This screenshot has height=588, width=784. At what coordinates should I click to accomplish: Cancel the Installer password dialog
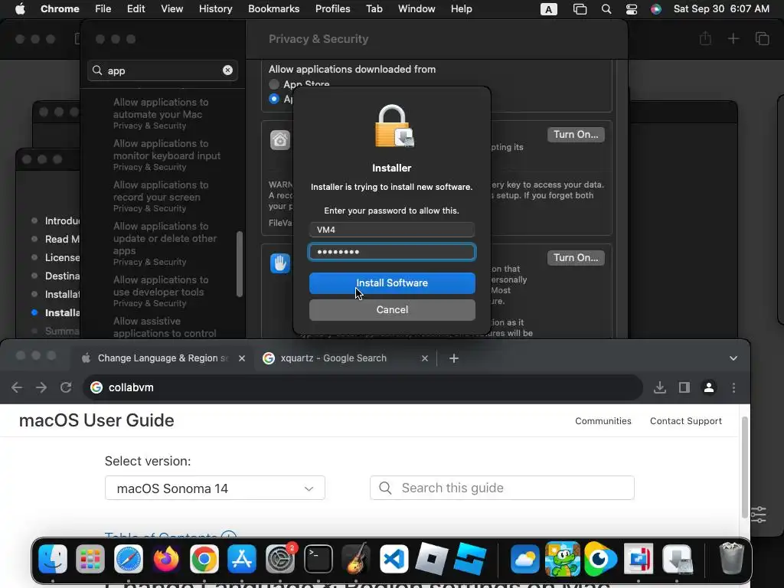(392, 310)
